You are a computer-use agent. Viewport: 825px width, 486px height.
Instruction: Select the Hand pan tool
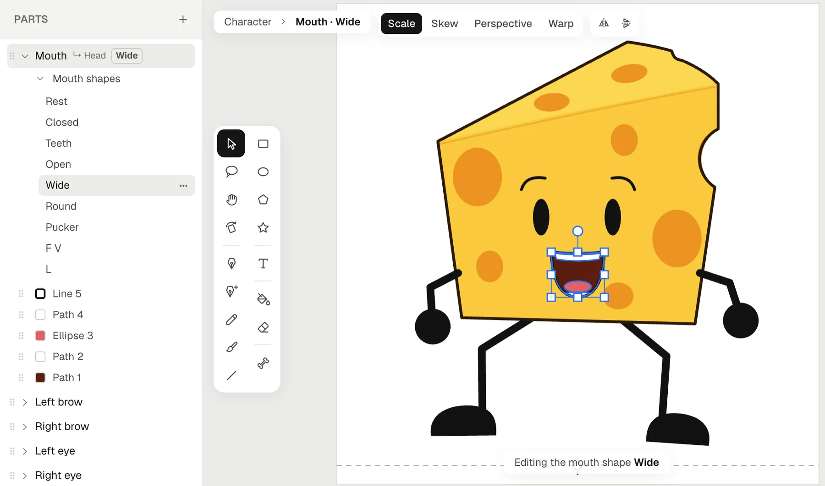pos(231,200)
